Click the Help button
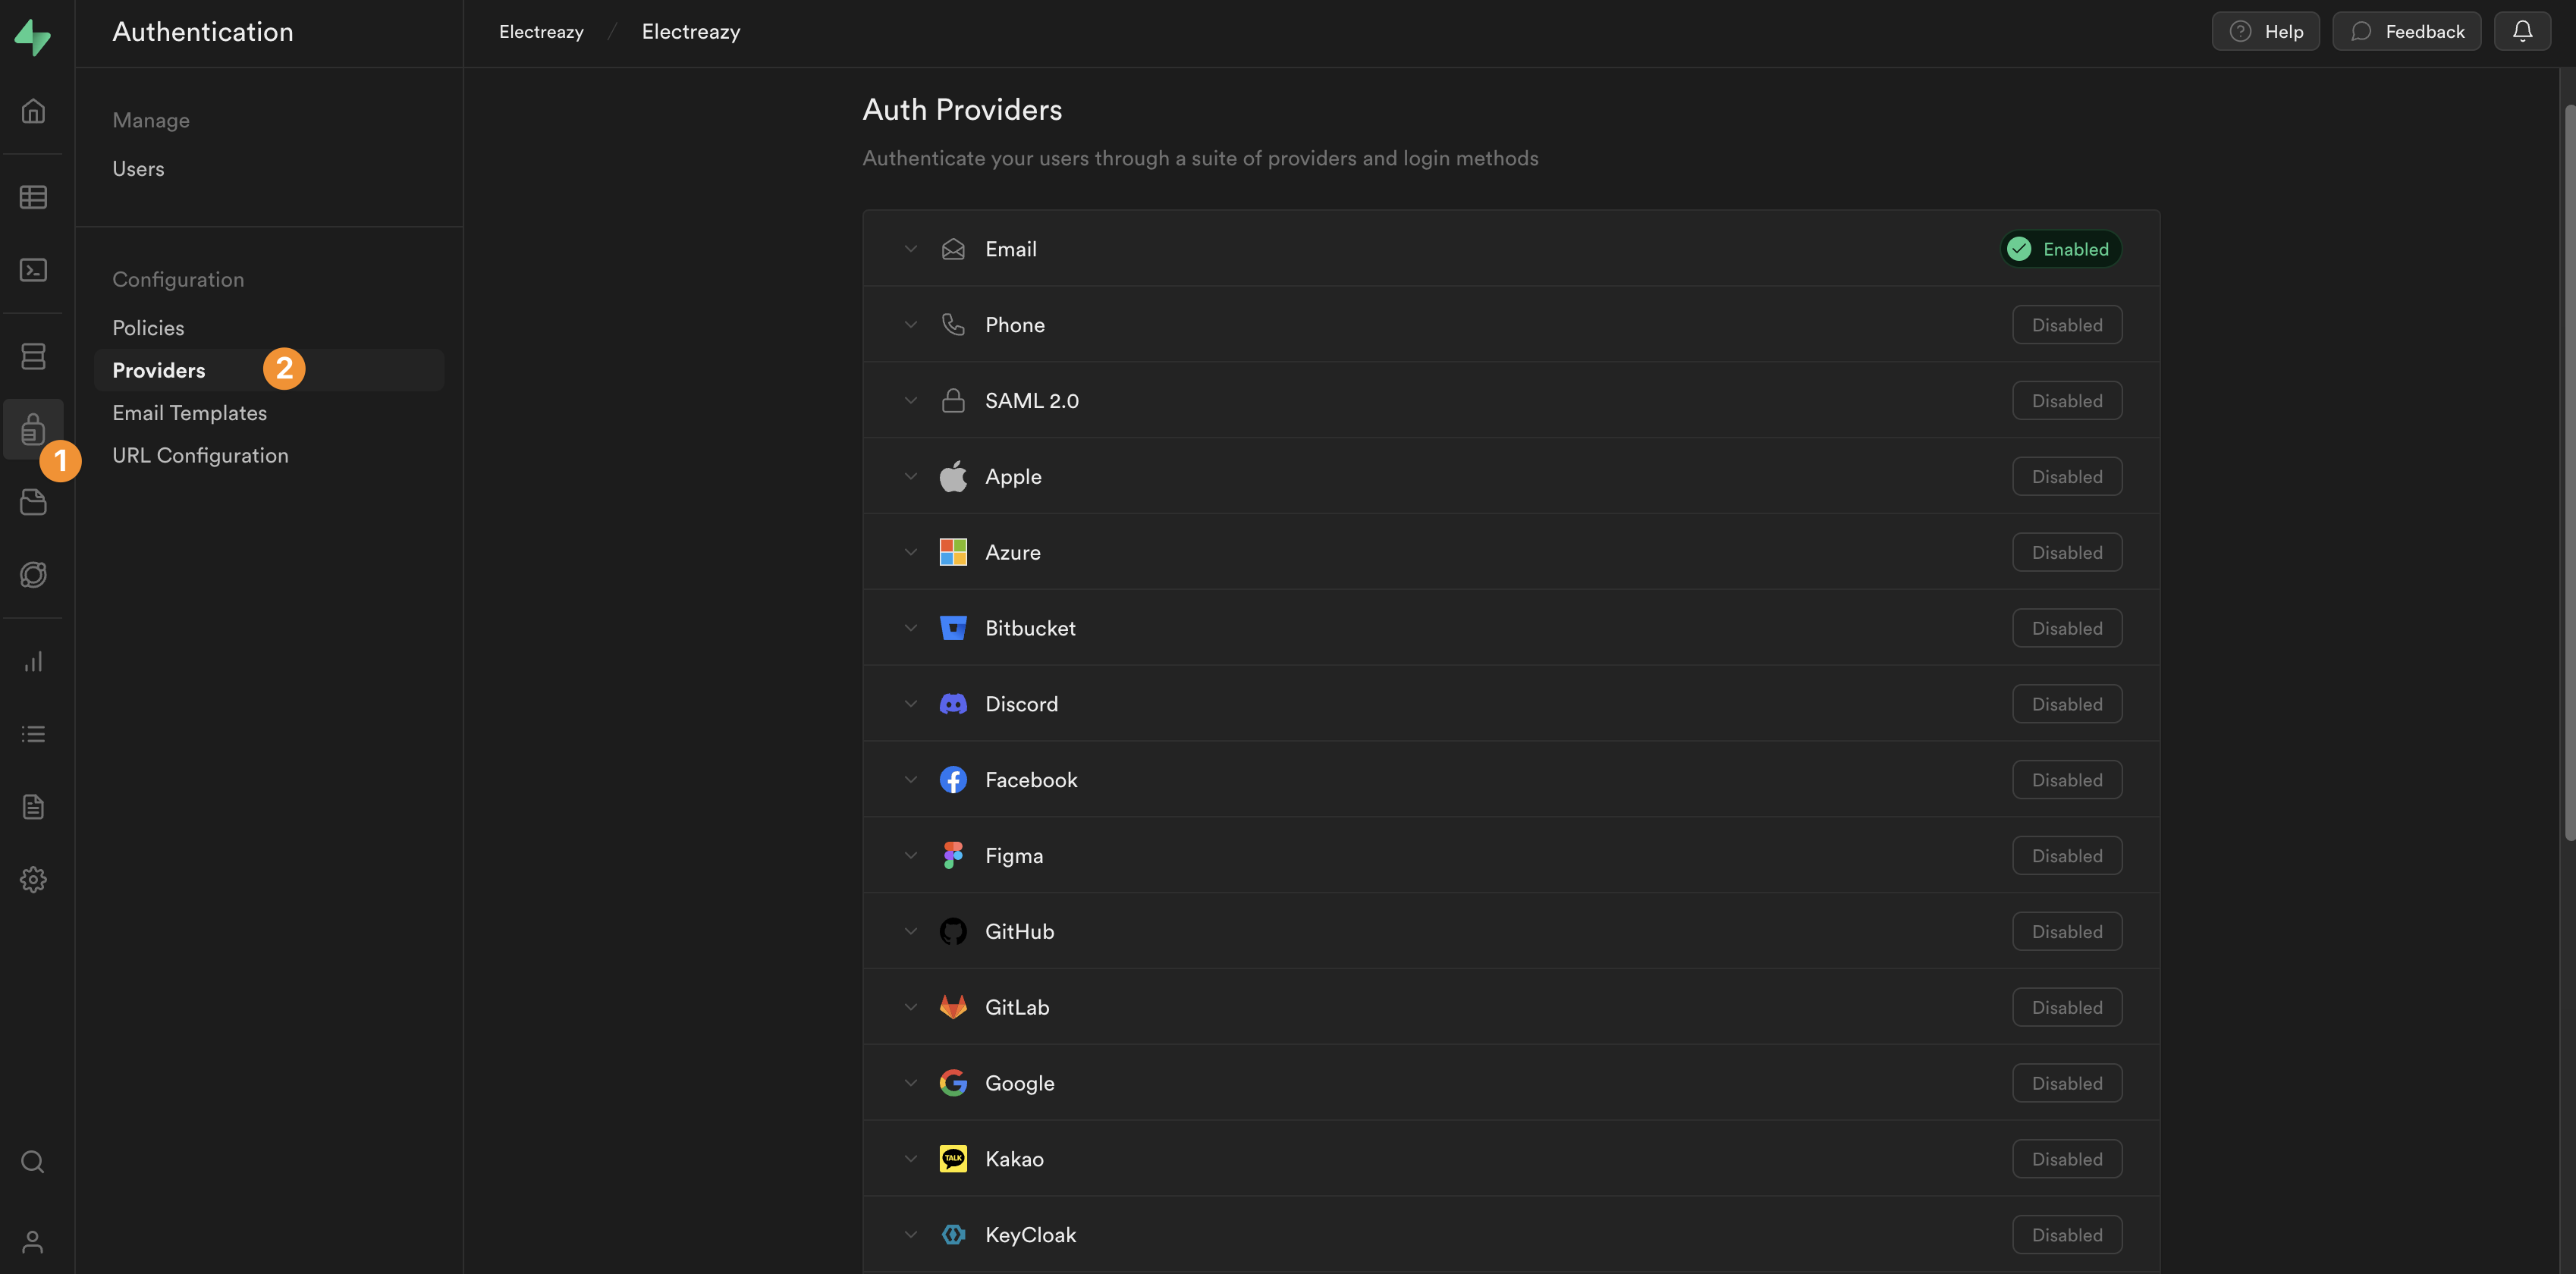 (x=2266, y=31)
